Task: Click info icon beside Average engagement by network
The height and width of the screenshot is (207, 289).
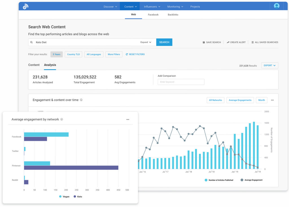Action: click(62, 119)
